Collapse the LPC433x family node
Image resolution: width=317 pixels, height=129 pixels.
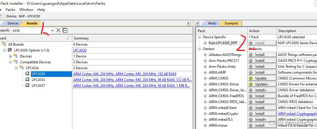[x=16, y=68]
